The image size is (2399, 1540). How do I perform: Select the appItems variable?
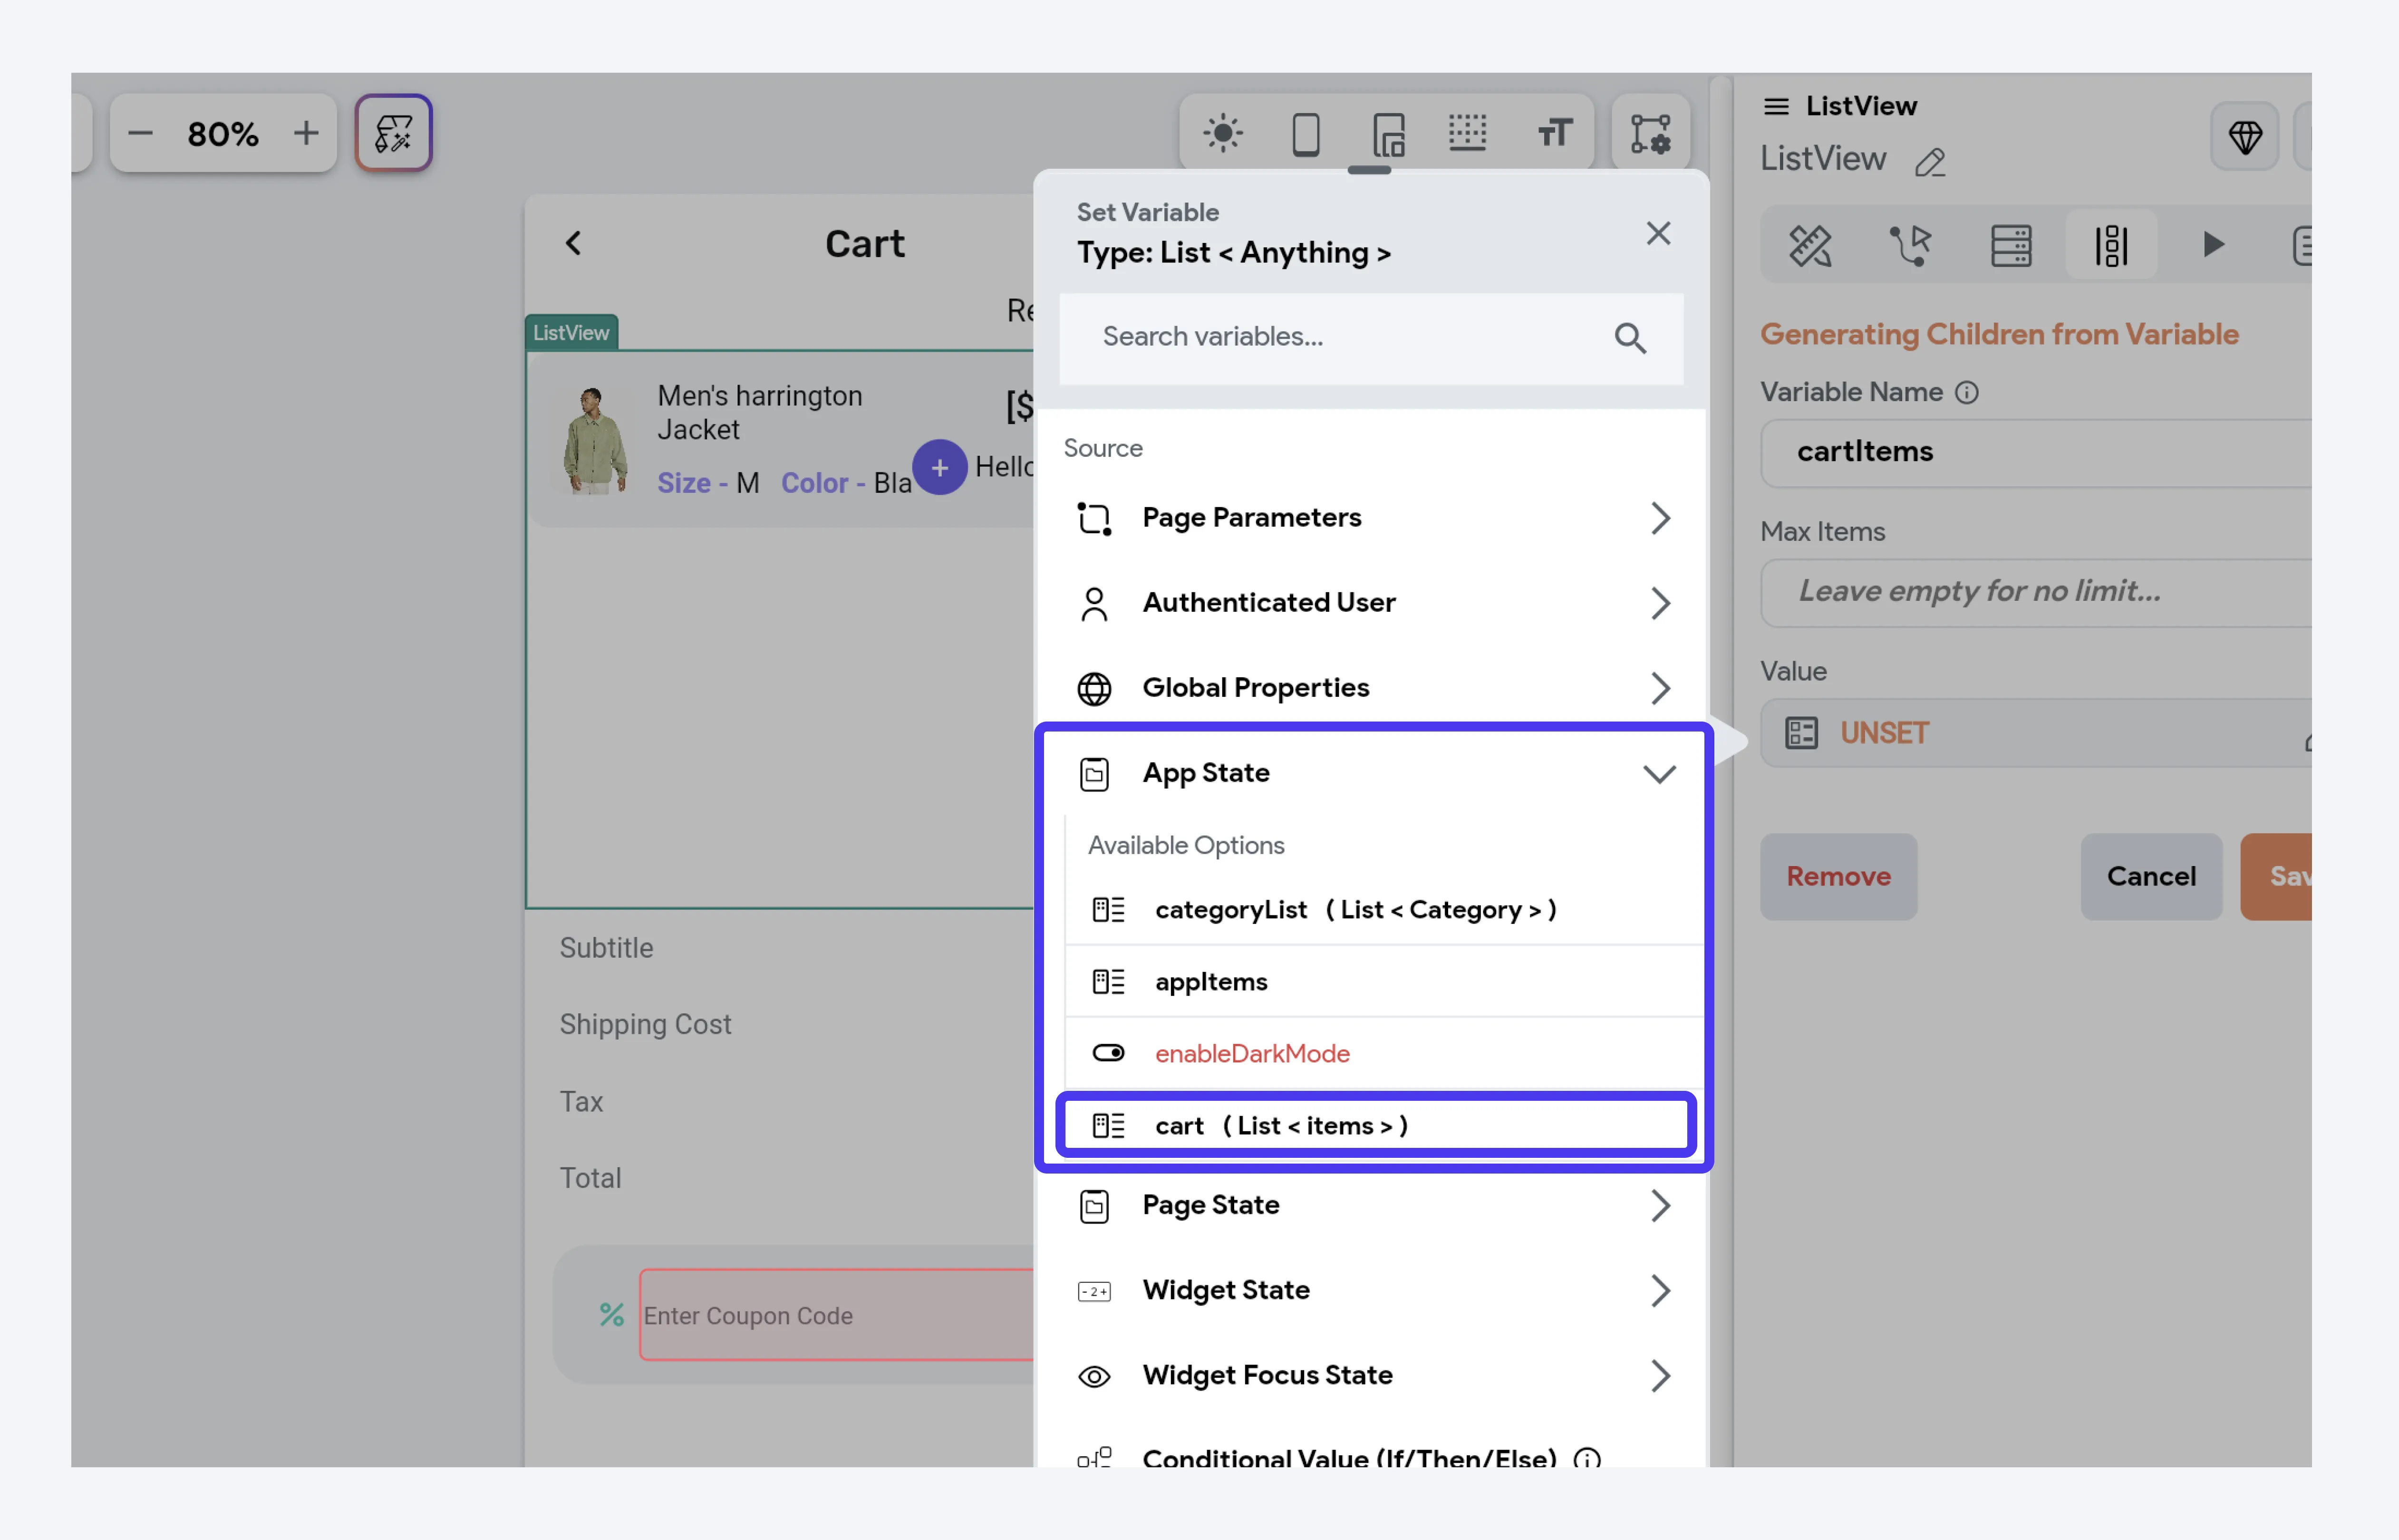pos(1384,981)
